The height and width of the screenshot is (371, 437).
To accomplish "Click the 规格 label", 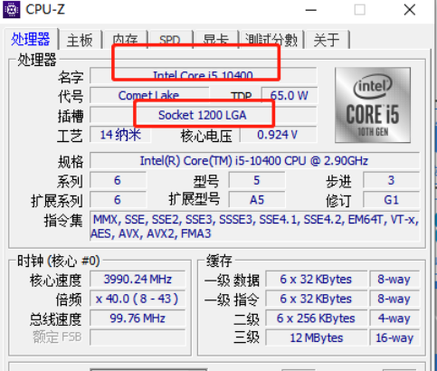I will [71, 162].
